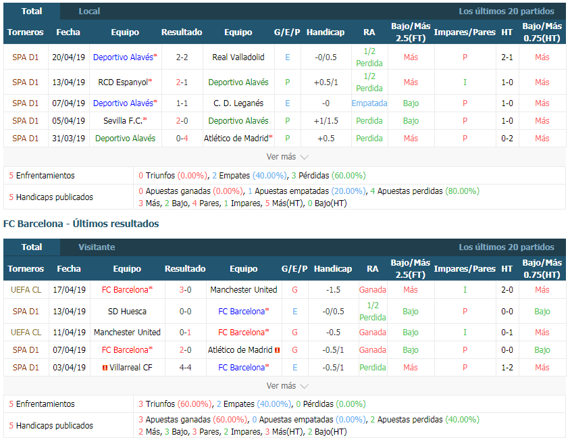Click the 4-4 result of Villarreal match

tap(186, 368)
